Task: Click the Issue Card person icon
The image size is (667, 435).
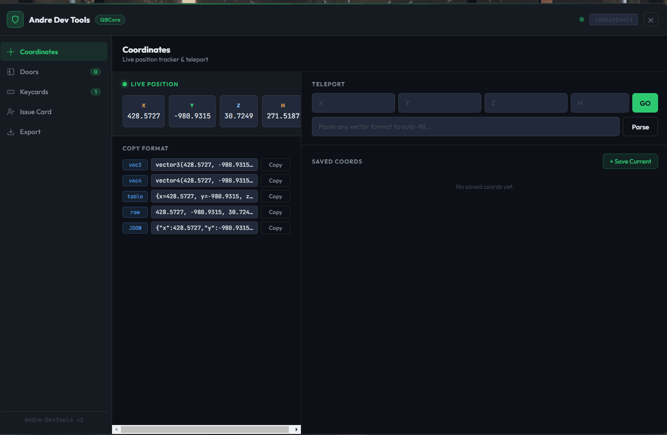Action: pos(11,112)
